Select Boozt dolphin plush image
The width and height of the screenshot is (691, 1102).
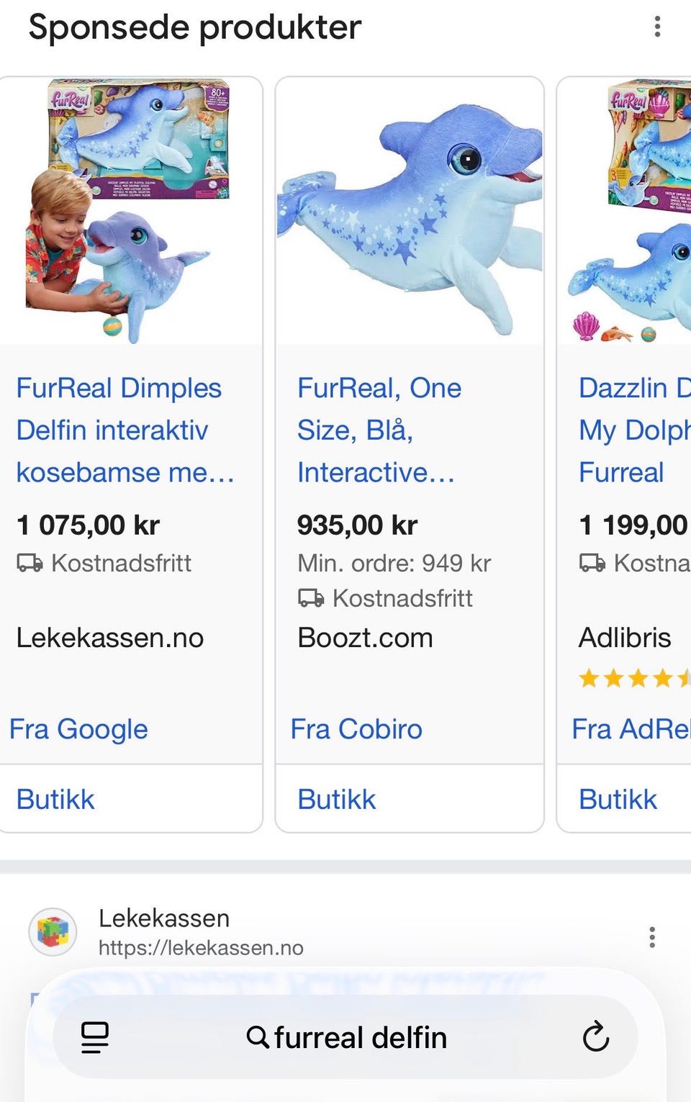click(x=410, y=210)
